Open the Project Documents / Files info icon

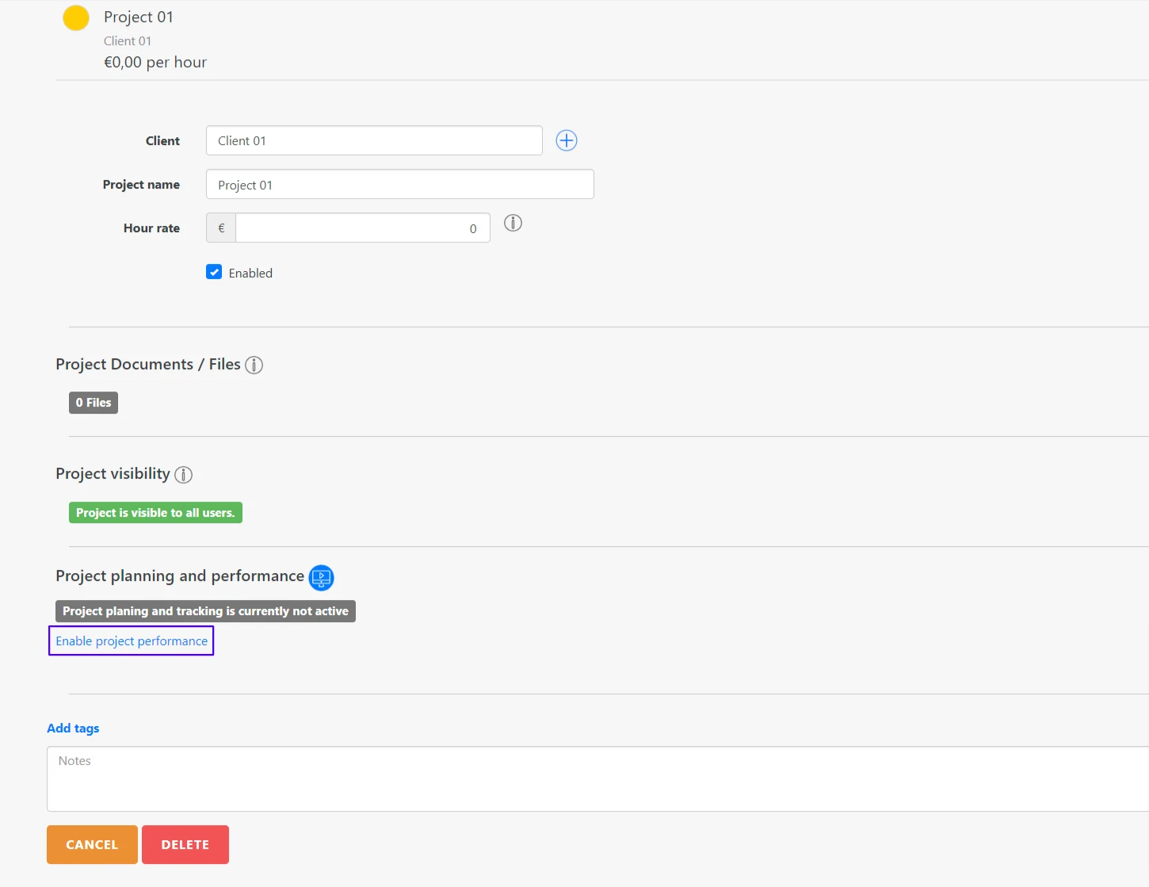[254, 365]
